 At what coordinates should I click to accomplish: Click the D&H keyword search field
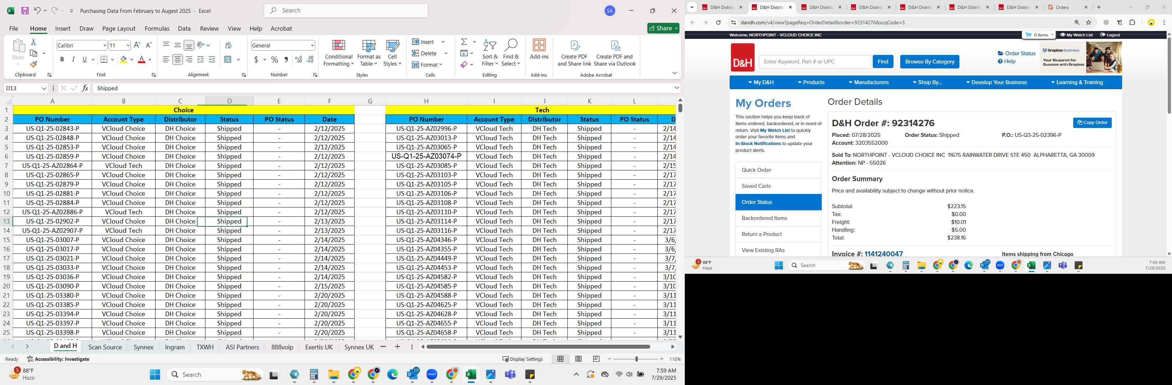point(814,61)
